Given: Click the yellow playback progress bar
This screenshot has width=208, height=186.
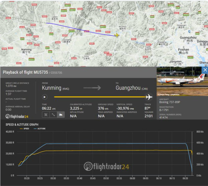Looking at the screenshot, I should click(x=100, y=97).
